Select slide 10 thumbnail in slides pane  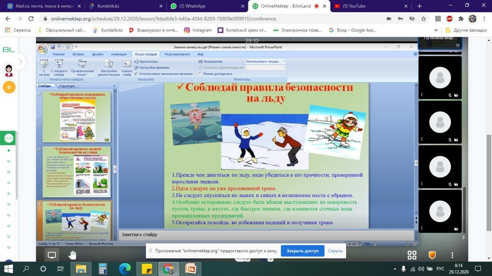[77, 171]
